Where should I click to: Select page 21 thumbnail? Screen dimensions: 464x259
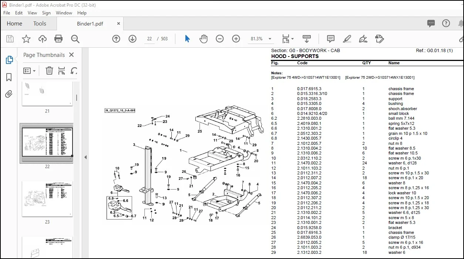47,94
